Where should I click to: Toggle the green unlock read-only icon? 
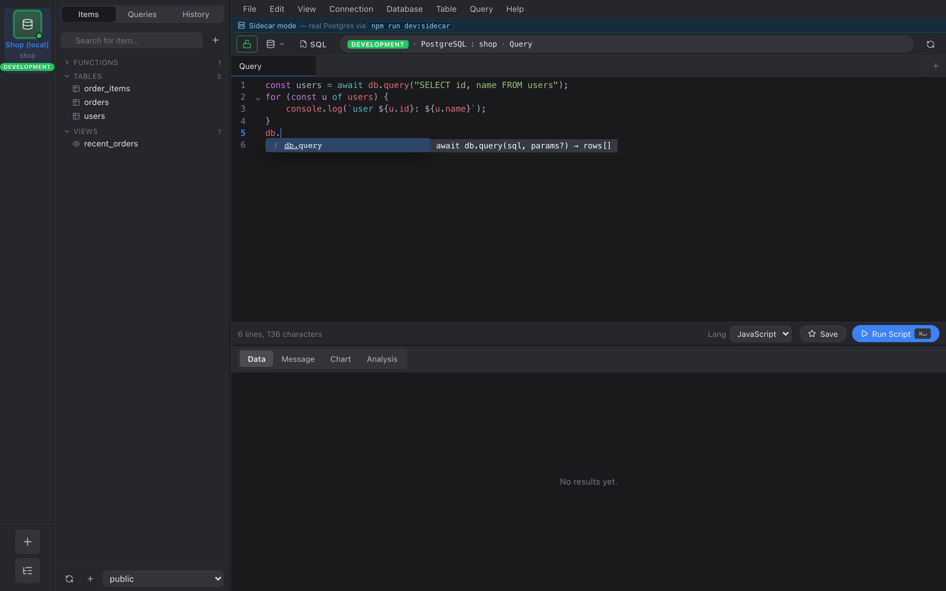point(247,44)
